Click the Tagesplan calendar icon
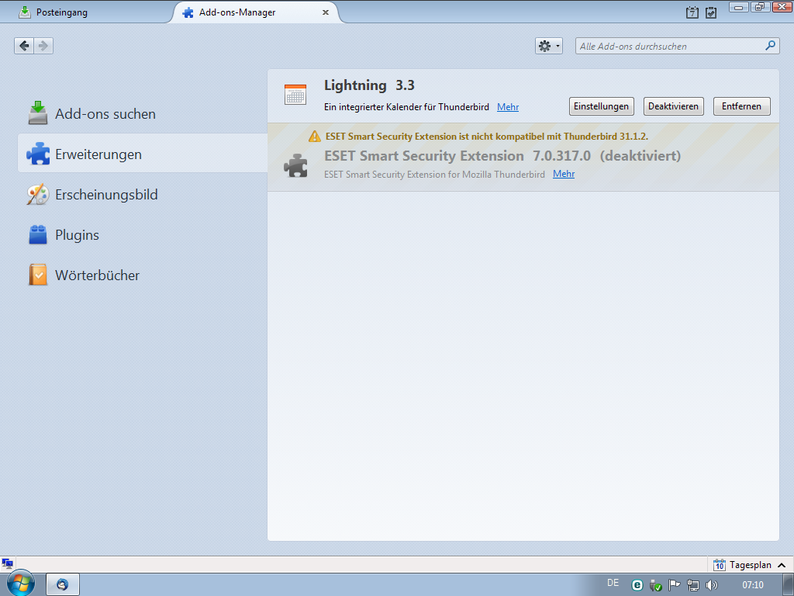 point(719,565)
